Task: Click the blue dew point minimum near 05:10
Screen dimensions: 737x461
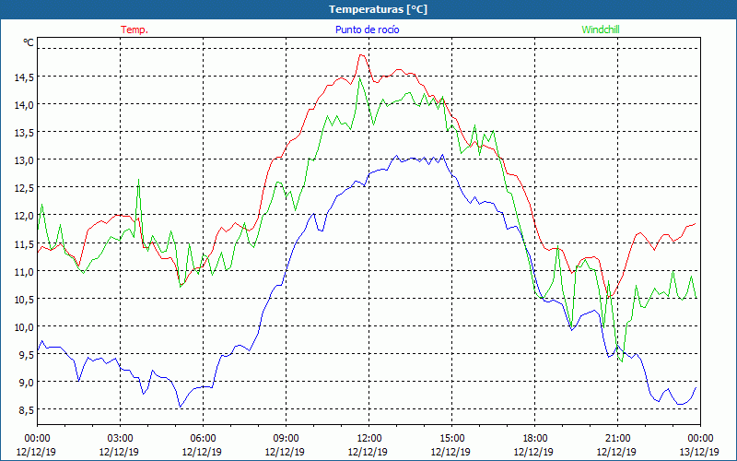Action: (180, 407)
